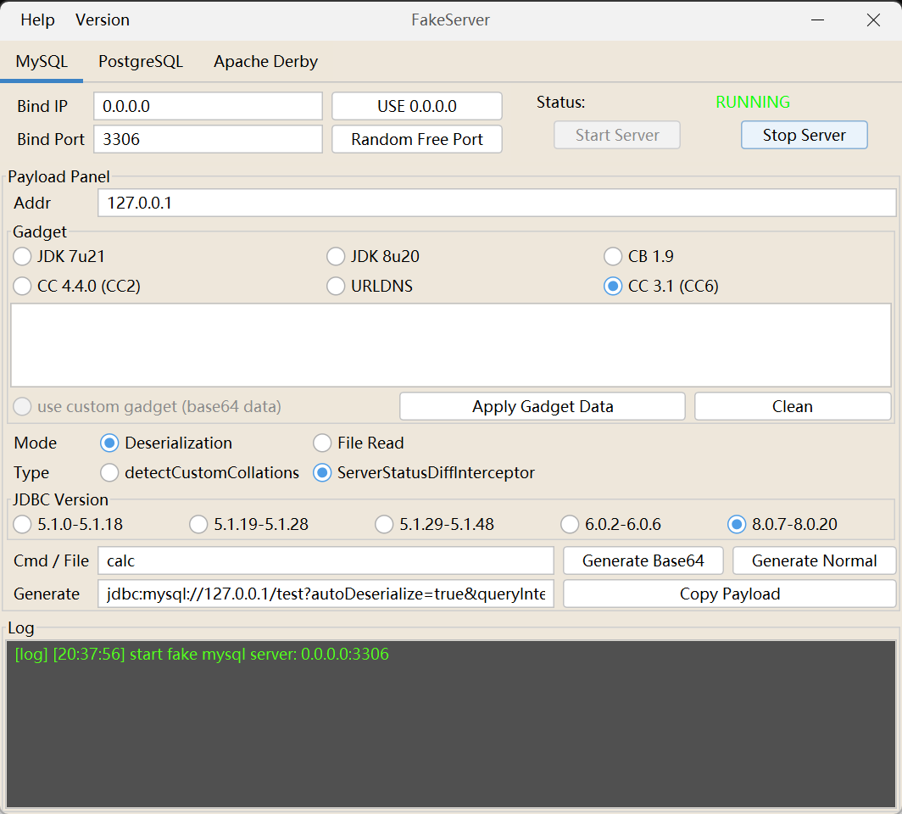Close the FakeServer window
The width and height of the screenshot is (902, 814).
click(873, 20)
